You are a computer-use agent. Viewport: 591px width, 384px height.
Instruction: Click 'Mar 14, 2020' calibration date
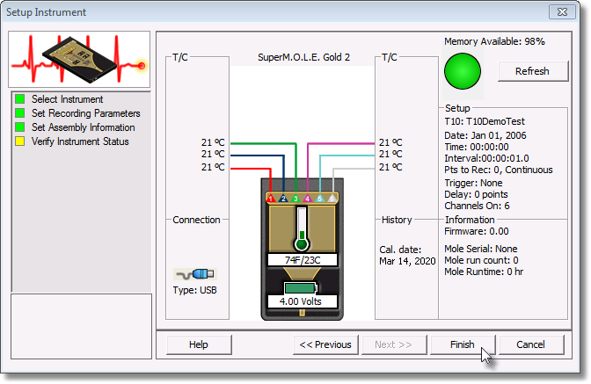tap(407, 261)
